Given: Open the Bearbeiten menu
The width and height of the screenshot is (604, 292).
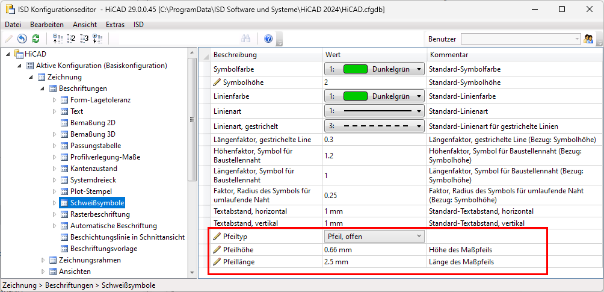Looking at the screenshot, I should tap(47, 25).
